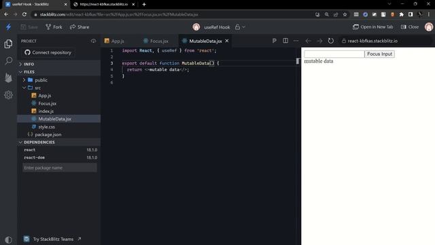Open a new browser tab
435x245 pixels.
coord(144,4)
